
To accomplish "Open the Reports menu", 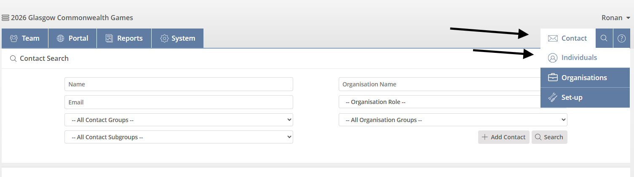I will (124, 38).
